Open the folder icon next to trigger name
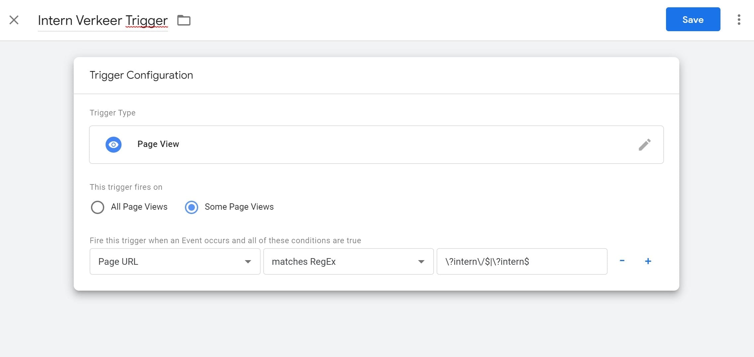The image size is (754, 357). [x=184, y=20]
